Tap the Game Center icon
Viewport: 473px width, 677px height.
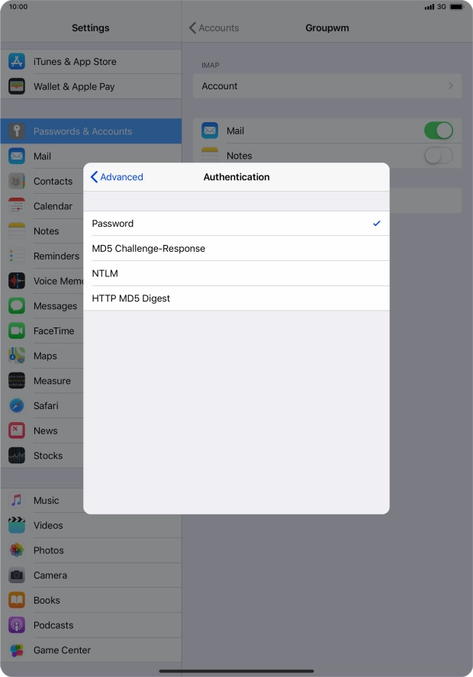(x=17, y=650)
